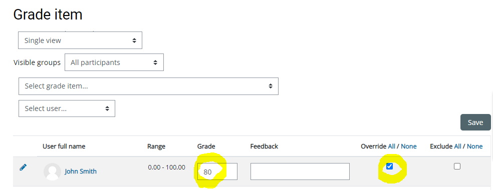Check the Exclude checkbox for John Smith
Viewport: 493px width, 190px height.
point(457,166)
